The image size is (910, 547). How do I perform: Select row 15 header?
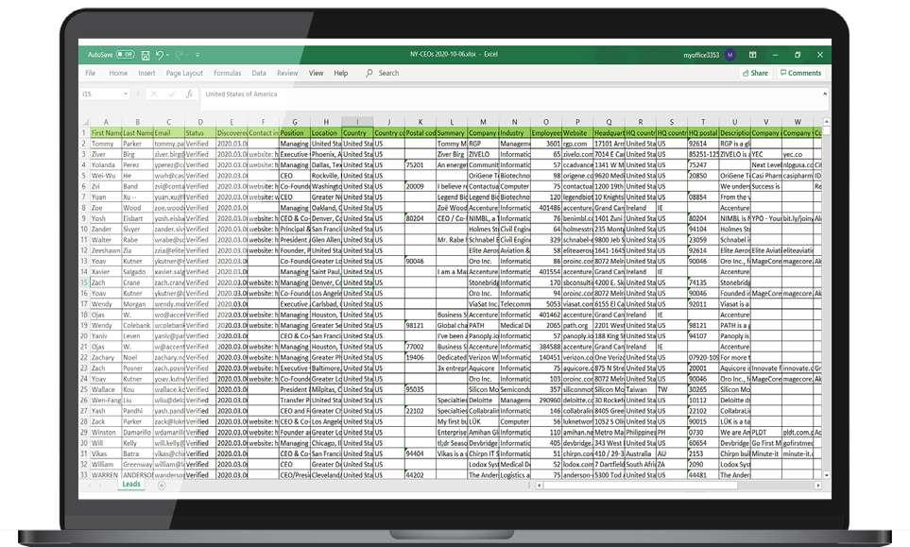pos(84,282)
